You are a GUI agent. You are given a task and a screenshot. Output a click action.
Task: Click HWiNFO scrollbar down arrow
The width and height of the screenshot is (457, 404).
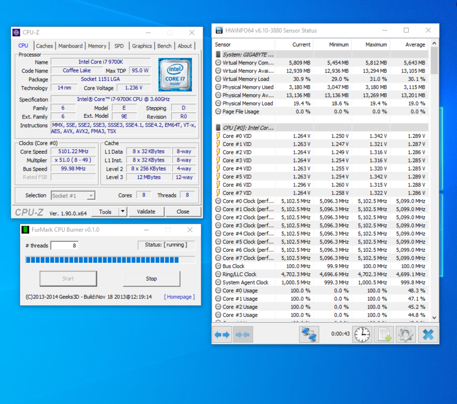pos(434,318)
